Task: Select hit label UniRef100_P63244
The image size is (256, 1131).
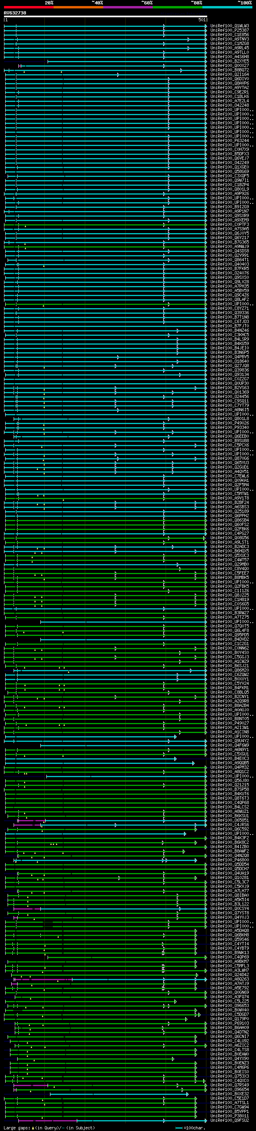Action: (230, 140)
